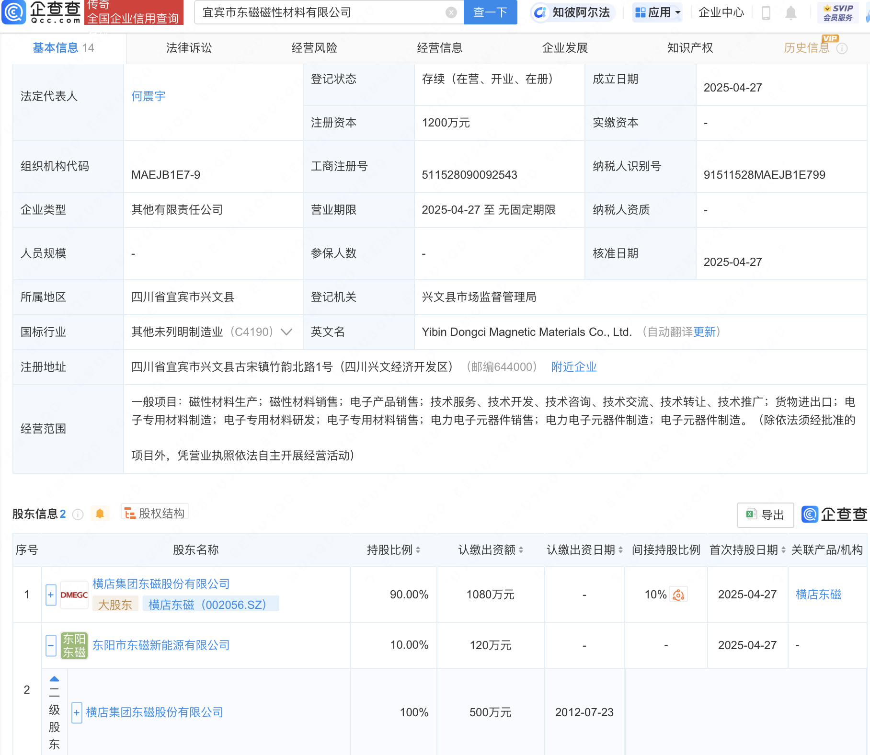The height and width of the screenshot is (755, 870).
Task: Expand 国标行业 industry classification chevron
Action: point(286,332)
